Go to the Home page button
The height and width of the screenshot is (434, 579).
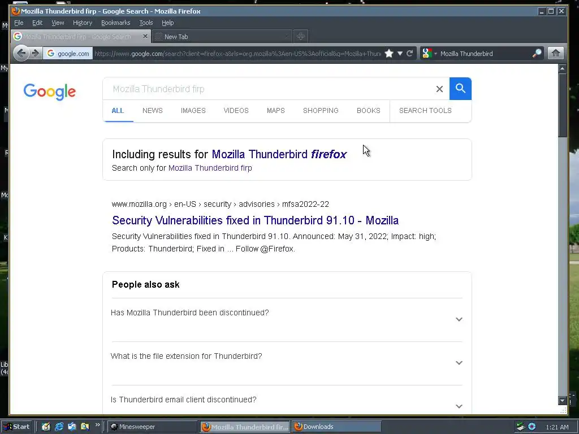(555, 54)
